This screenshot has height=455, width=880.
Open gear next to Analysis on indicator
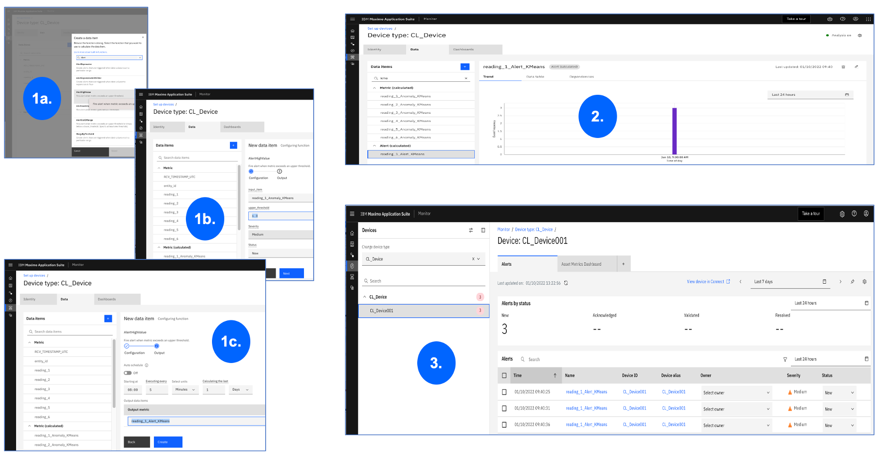tap(860, 35)
